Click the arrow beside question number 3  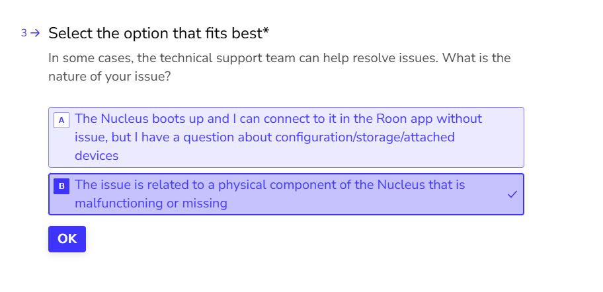coord(36,32)
